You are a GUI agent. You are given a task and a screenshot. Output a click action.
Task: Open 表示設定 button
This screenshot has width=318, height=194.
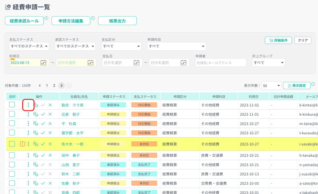point(297,86)
